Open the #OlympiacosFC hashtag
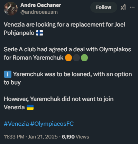Image resolution: width=138 pixels, height=144 pixels. pos(52,124)
